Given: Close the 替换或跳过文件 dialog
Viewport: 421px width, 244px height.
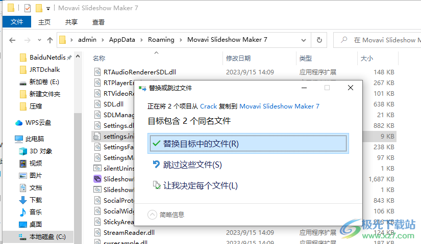Looking at the screenshot, I should 351,88.
